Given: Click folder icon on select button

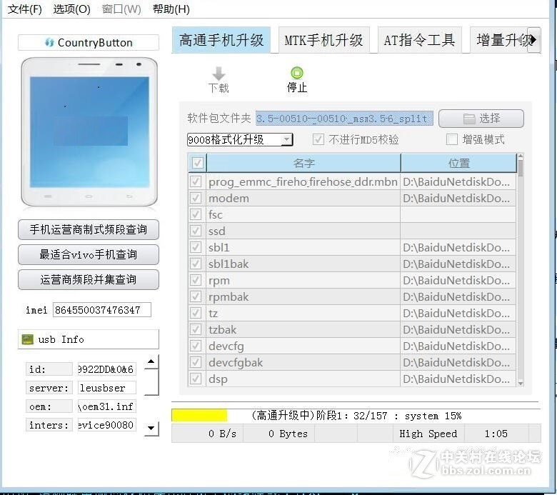Looking at the screenshot, I should tap(469, 119).
